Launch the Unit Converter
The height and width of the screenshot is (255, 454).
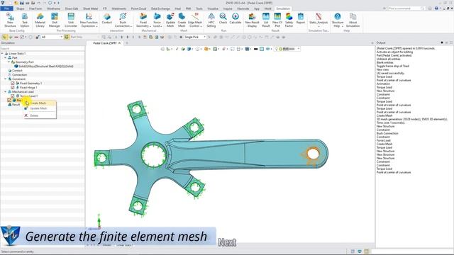click(x=71, y=20)
